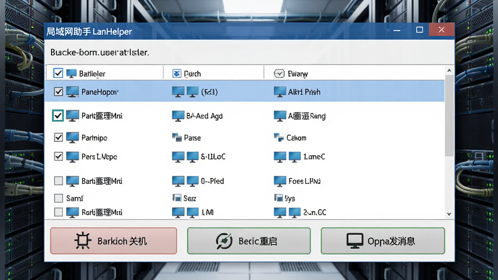
Task: Click the Becic重启 restart label
Action: 258,241
